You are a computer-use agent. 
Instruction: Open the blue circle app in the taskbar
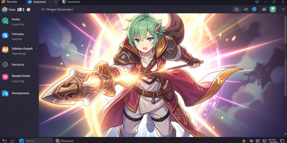point(22,141)
